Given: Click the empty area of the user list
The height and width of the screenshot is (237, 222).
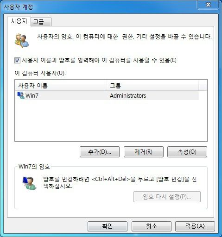Looking at the screenshot, I should (111, 120).
